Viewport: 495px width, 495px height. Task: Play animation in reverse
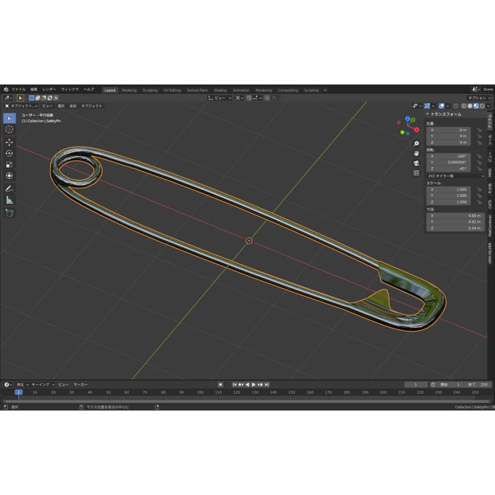coord(247,384)
